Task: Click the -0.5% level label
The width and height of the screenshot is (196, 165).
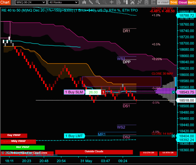Action: (156, 103)
